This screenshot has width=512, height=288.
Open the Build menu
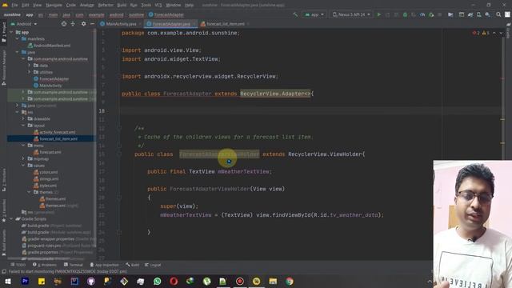point(122,6)
